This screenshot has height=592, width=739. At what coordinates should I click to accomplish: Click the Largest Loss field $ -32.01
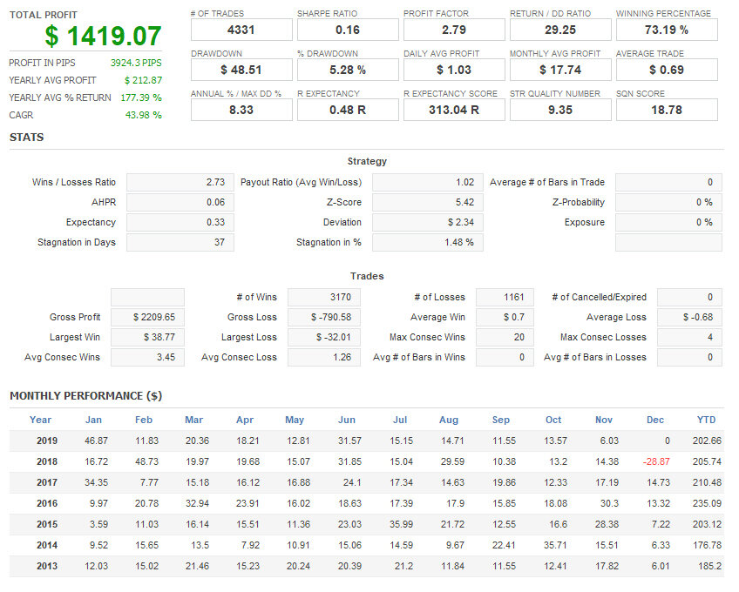324,337
